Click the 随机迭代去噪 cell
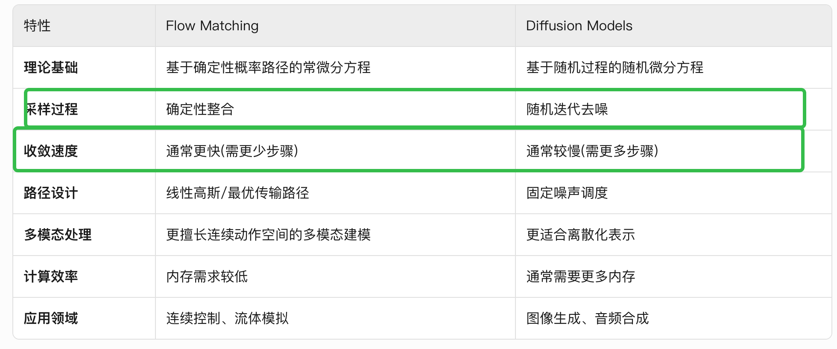This screenshot has width=837, height=349. pyautogui.click(x=567, y=110)
